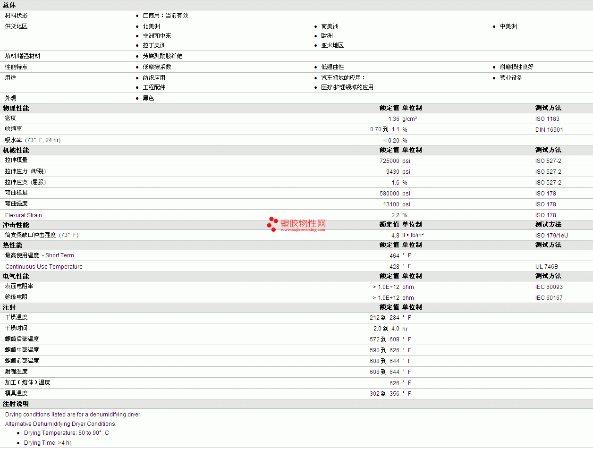Viewport: 593px width, 449px height.
Task: Click the 收缩率 row label
Action: [14, 129]
